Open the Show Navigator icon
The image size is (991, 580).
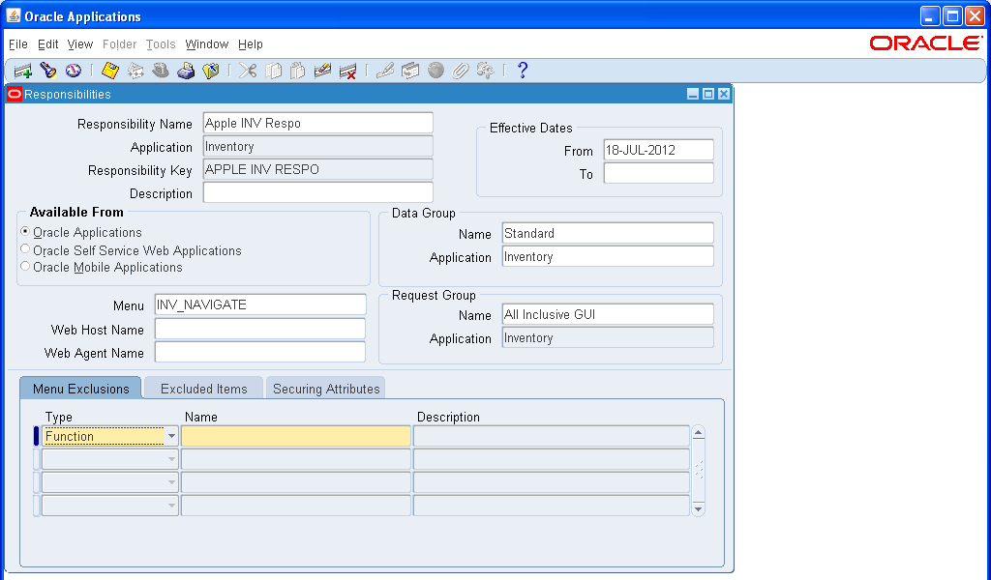[75, 70]
